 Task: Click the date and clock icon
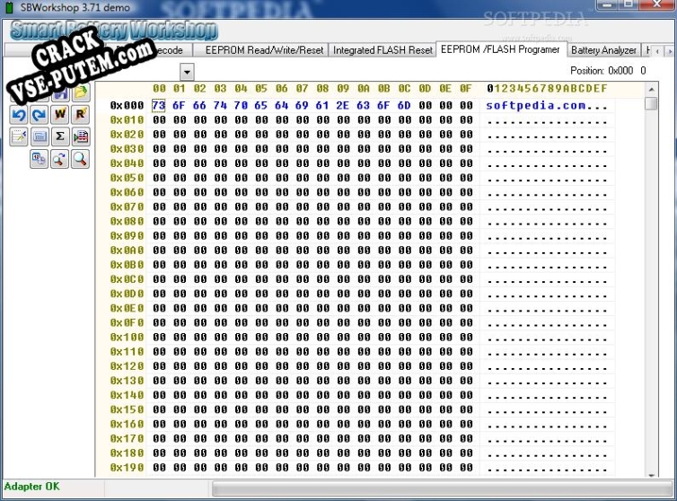coord(40,160)
